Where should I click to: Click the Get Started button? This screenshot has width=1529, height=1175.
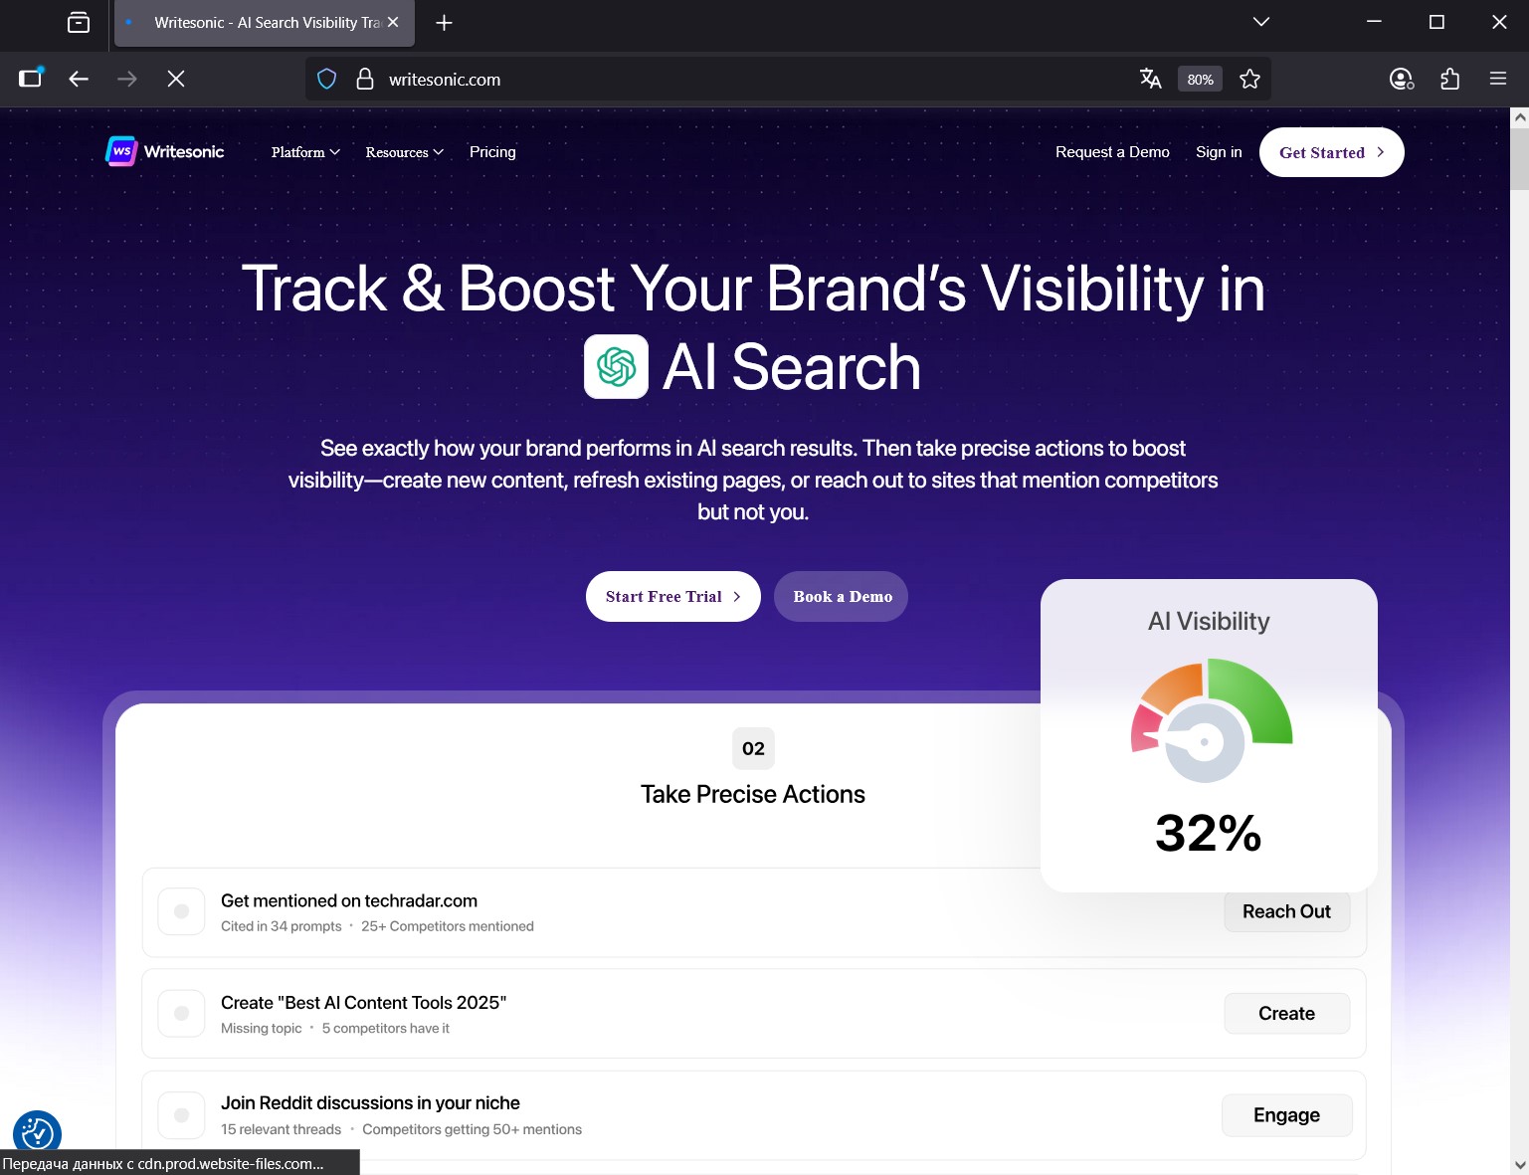coord(1331,152)
